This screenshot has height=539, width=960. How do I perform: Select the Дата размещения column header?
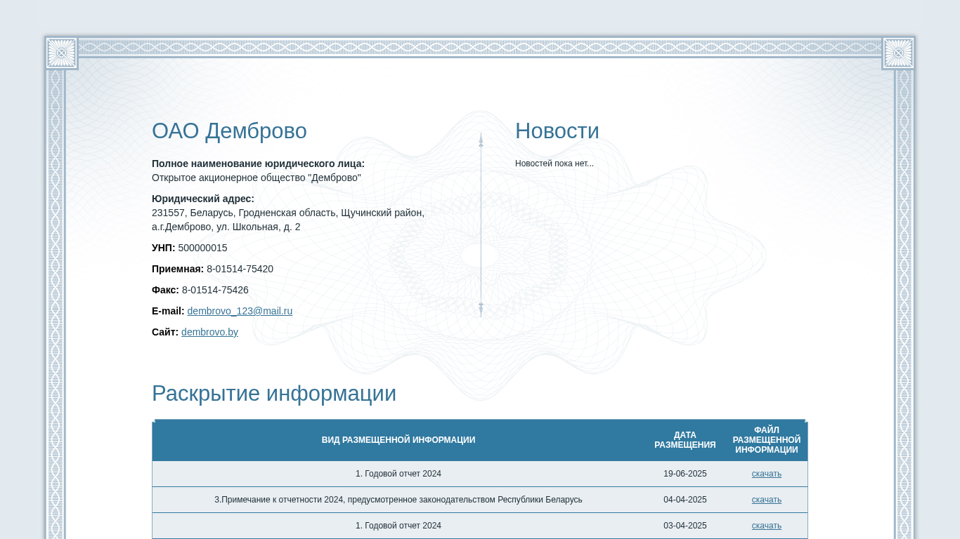point(685,440)
